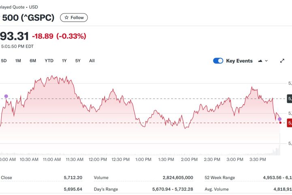292x195 pixels.
Task: Click the purple key event marker near market open
Action: coord(6,96)
